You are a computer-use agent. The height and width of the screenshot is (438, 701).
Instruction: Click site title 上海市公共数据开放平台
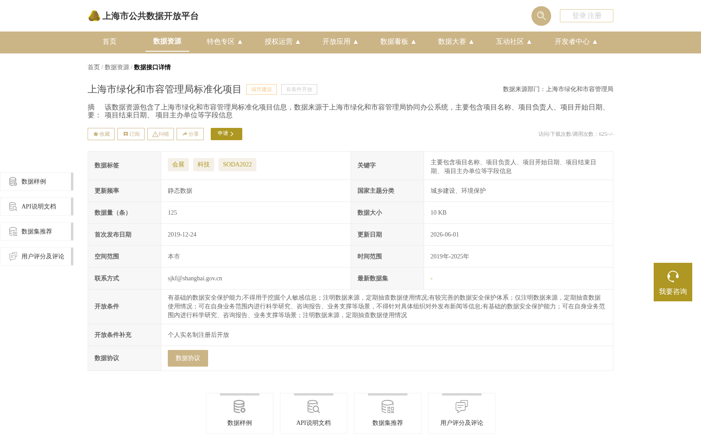[x=150, y=16]
